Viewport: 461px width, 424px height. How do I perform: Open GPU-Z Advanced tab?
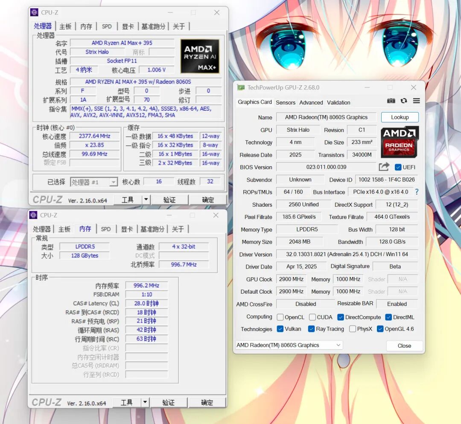click(x=311, y=102)
